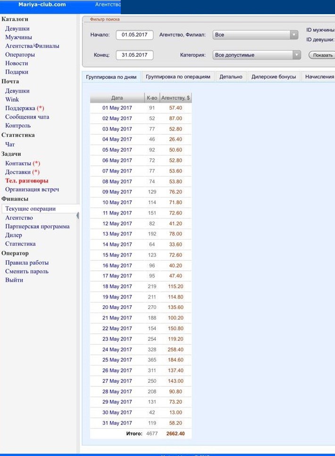Click the Mariya-club.com logo
This screenshot has height=456, width=335.
(42, 5)
